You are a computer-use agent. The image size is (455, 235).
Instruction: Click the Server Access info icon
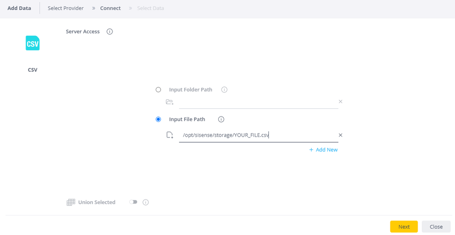109,32
